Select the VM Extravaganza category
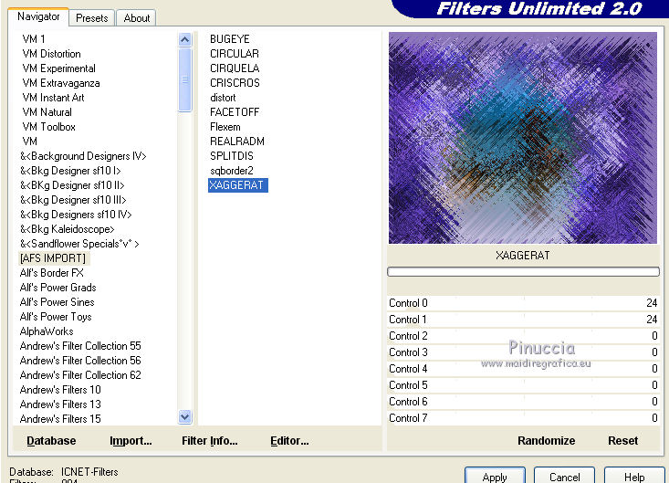669x483 pixels. (61, 83)
